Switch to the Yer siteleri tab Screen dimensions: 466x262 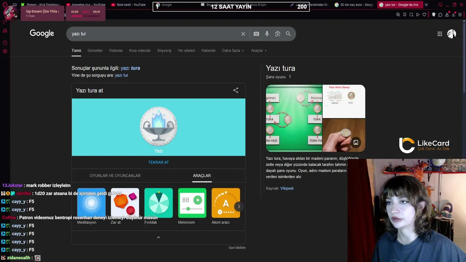pos(186,51)
